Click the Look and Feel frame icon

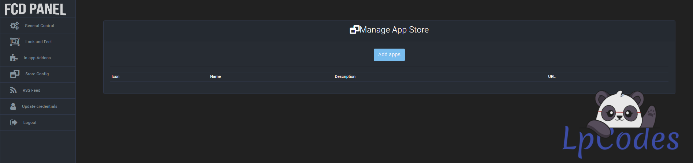tap(15, 42)
